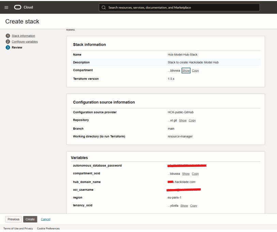277x232 pixels.
Task: Cancel the stack creation
Action: (45, 219)
